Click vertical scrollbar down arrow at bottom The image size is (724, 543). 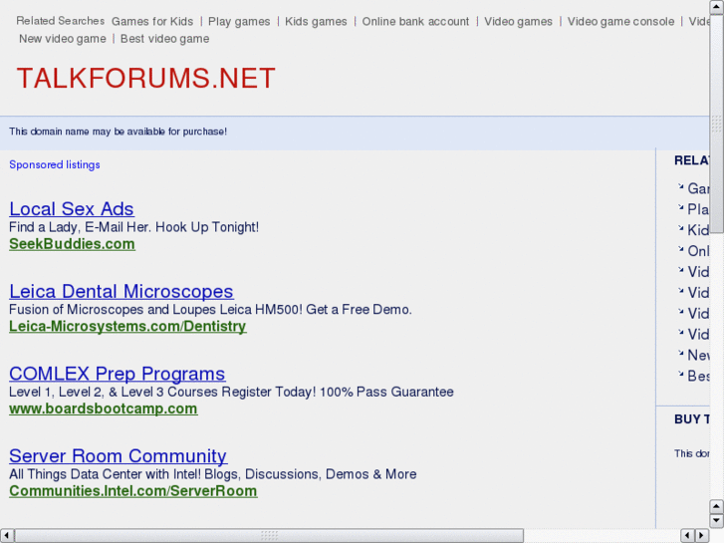click(x=717, y=521)
